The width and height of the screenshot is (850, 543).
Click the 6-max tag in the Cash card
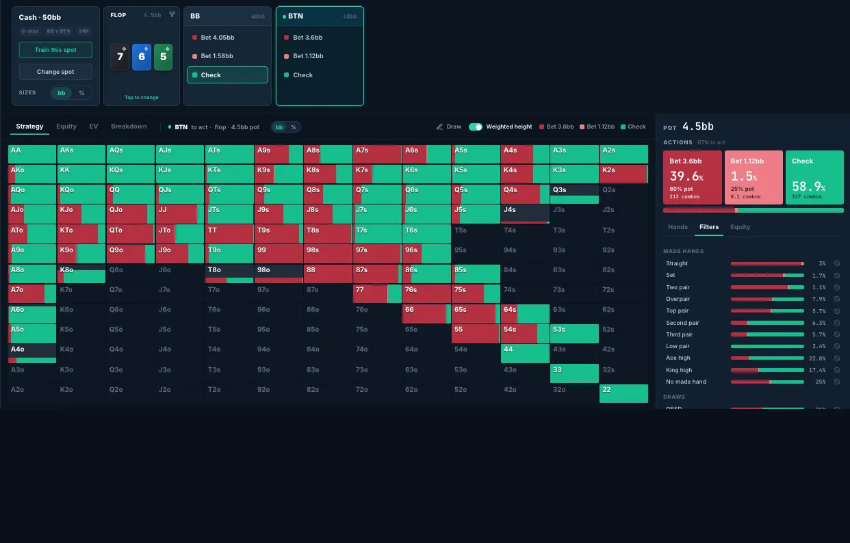(30, 31)
